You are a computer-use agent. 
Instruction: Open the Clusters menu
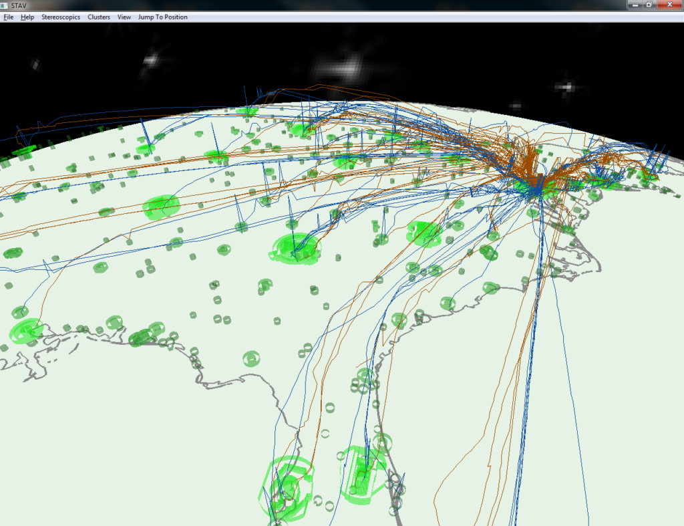(x=99, y=17)
